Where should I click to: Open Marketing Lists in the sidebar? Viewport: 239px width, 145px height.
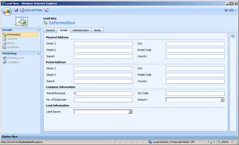click(15, 58)
